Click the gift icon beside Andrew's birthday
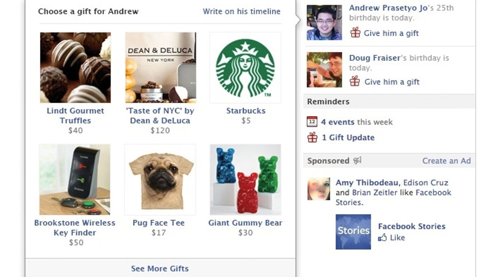 pyautogui.click(x=355, y=33)
